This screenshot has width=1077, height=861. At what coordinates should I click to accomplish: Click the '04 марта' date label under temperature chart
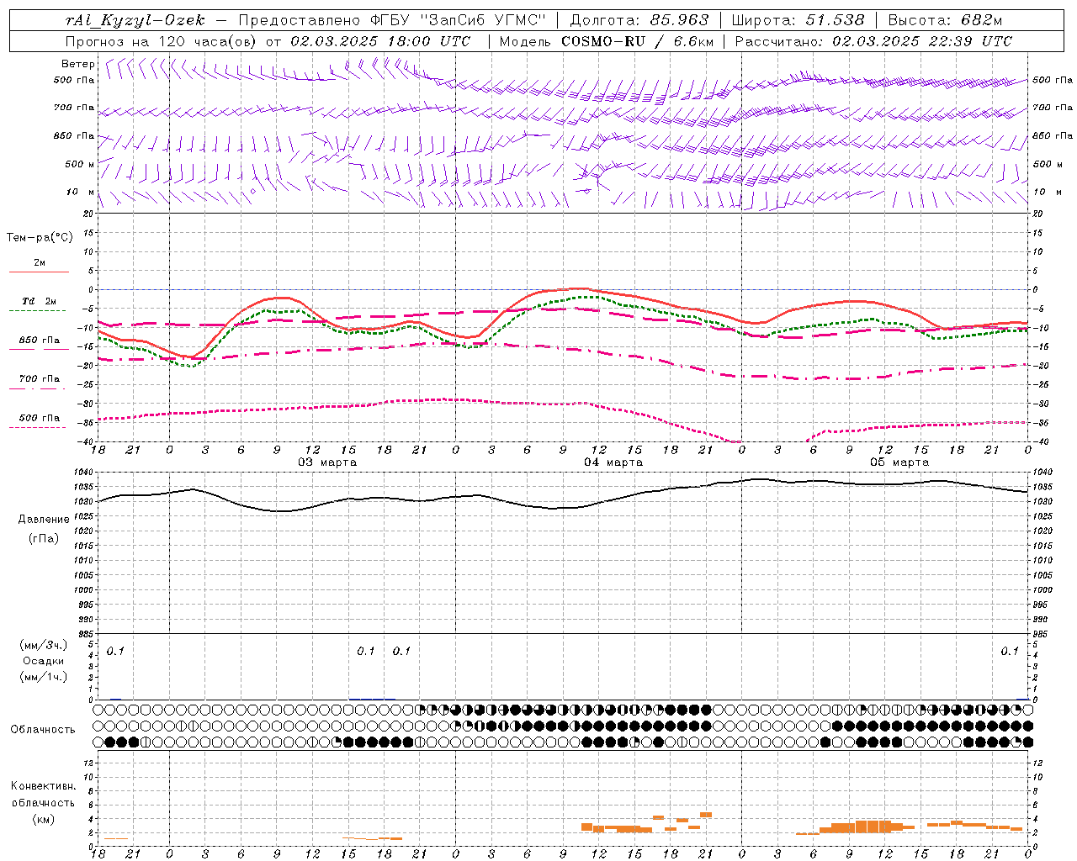pyautogui.click(x=613, y=462)
